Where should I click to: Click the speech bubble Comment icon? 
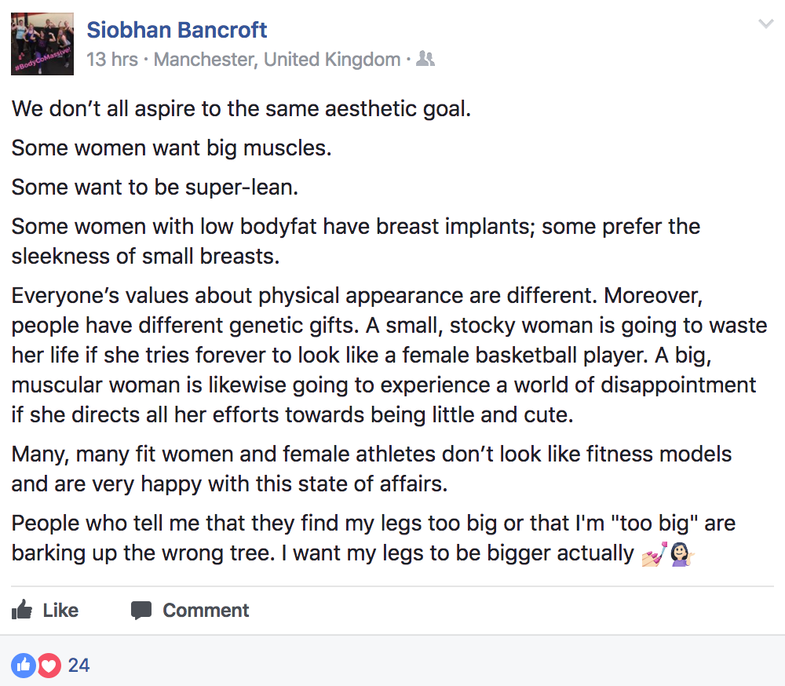pos(141,610)
